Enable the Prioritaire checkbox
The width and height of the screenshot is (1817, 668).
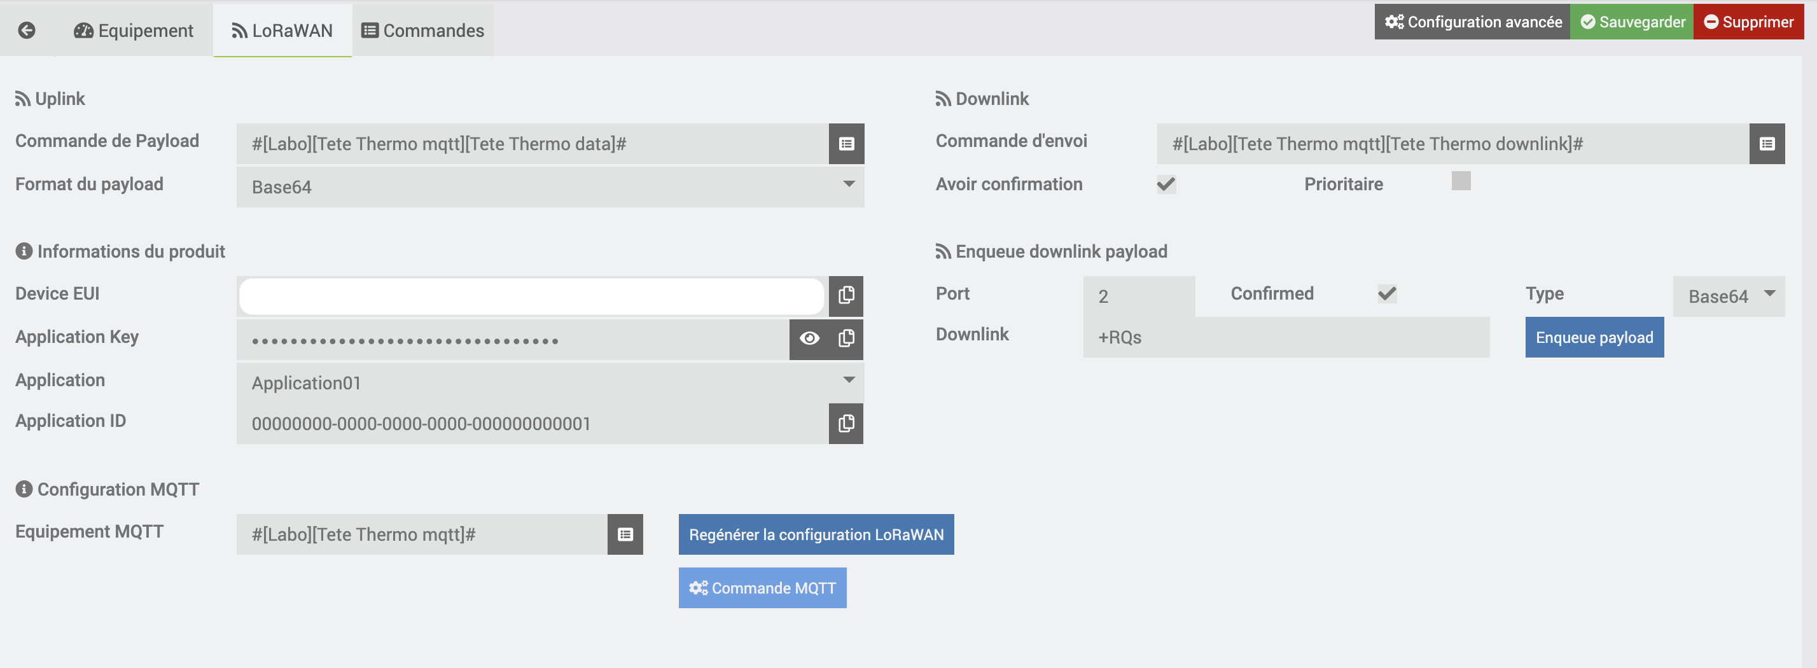pyautogui.click(x=1461, y=181)
